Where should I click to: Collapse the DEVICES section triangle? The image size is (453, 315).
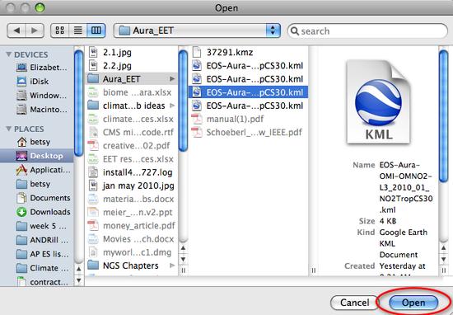click(x=9, y=54)
